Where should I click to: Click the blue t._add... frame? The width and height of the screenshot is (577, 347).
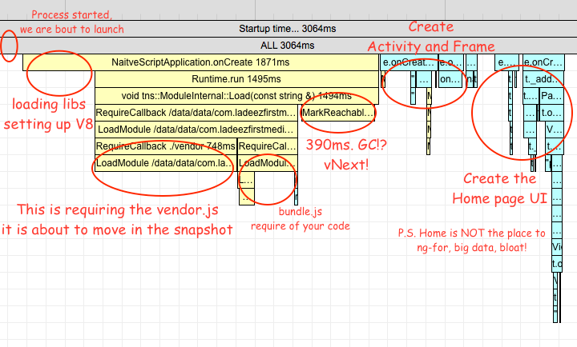point(540,79)
